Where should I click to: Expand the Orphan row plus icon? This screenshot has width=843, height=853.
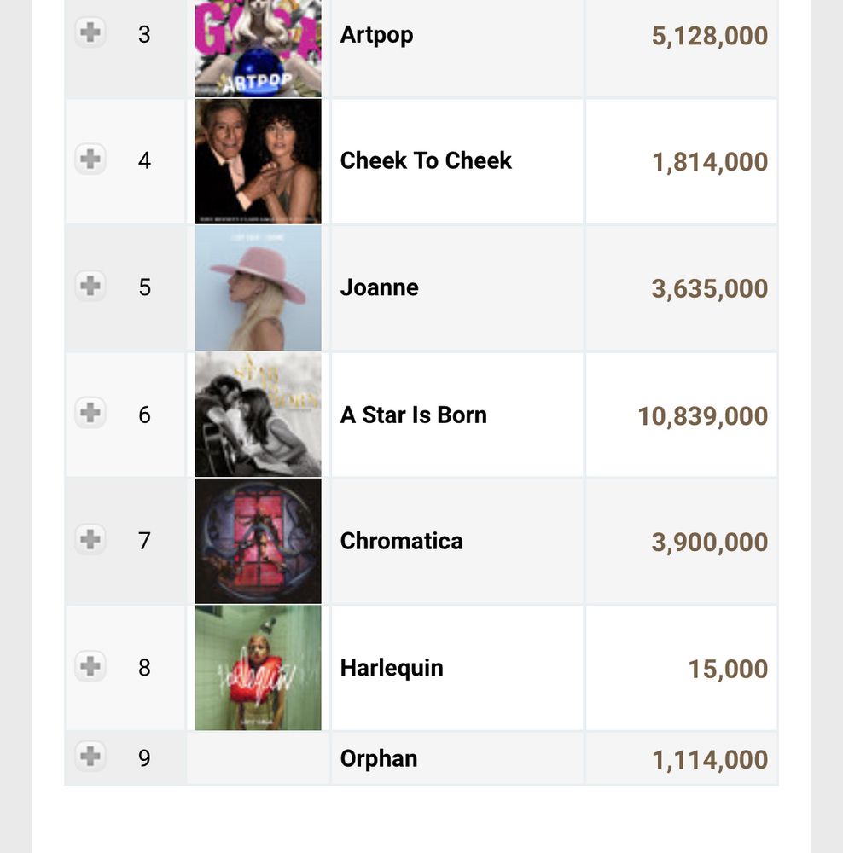tap(90, 756)
